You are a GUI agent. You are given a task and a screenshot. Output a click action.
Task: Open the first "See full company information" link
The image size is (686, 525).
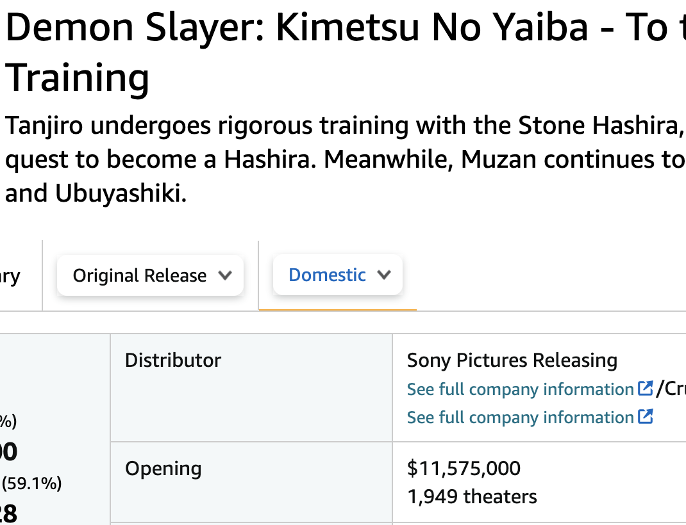[x=520, y=389]
